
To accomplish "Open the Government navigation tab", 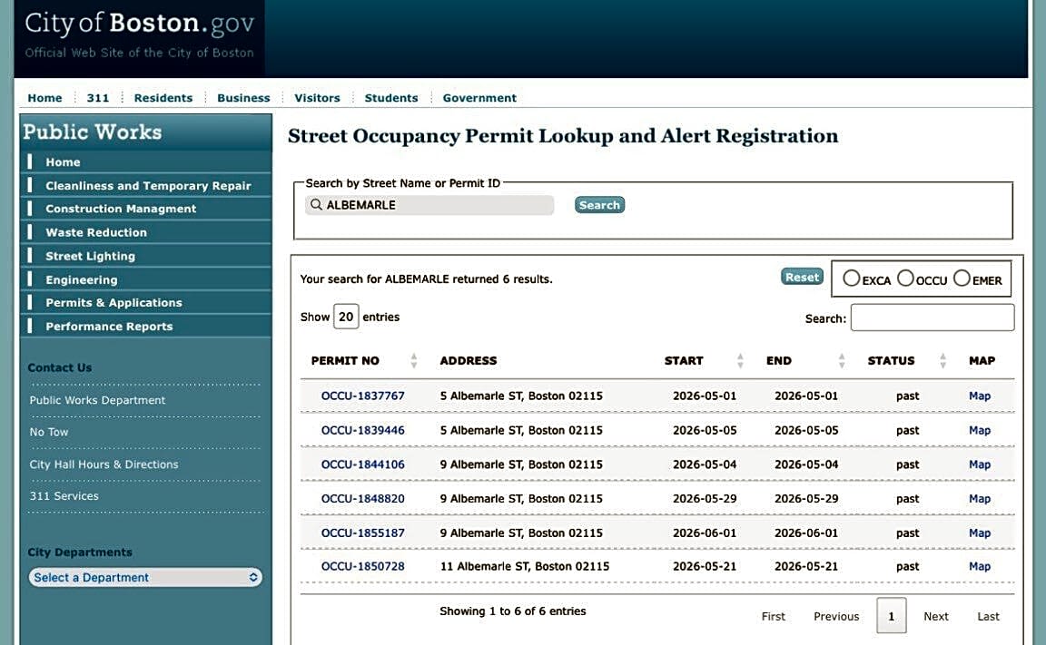I will (479, 98).
